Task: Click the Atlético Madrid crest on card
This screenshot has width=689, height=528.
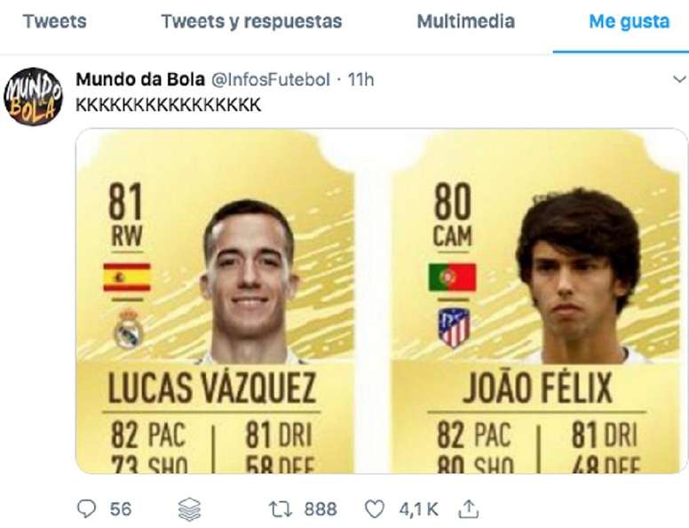Action: click(453, 327)
